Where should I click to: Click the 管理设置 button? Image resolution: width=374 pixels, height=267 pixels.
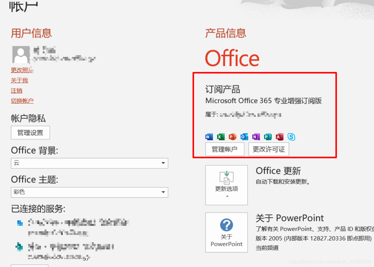click(x=30, y=133)
